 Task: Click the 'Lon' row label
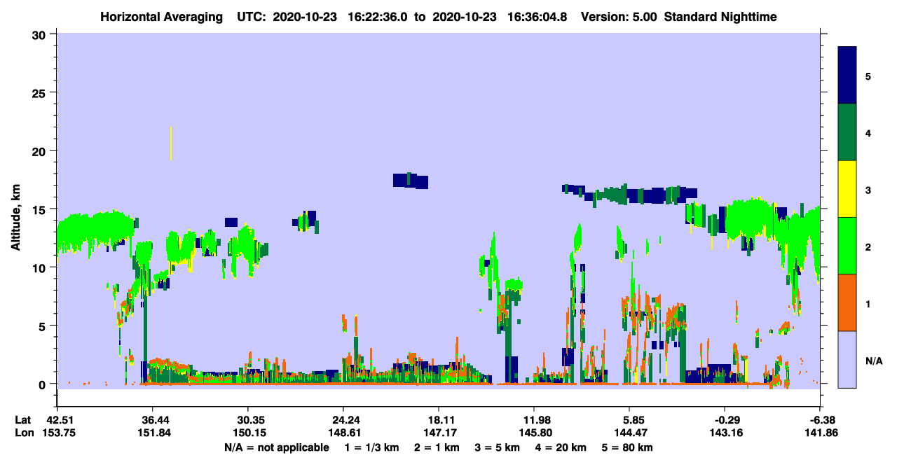coord(23,433)
